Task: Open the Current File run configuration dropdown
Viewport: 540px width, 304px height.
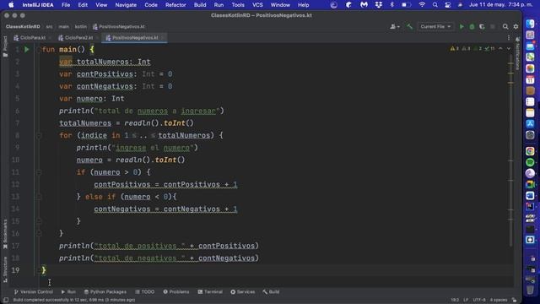Action: [435, 26]
